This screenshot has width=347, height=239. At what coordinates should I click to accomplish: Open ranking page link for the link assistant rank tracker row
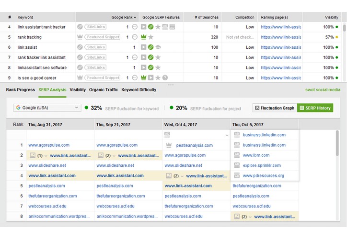click(x=281, y=27)
